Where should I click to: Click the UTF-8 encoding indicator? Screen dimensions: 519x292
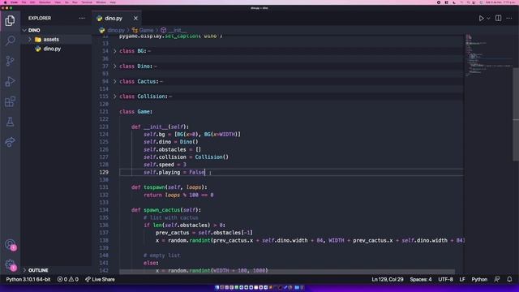tap(445, 279)
